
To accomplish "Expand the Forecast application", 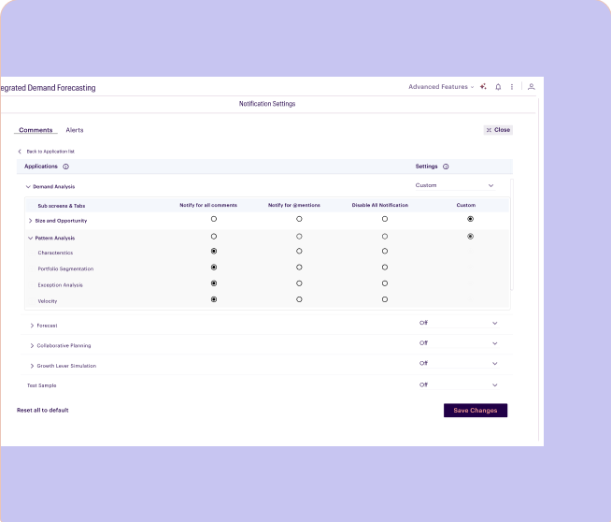I will pyautogui.click(x=32, y=326).
